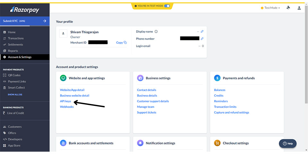Click the floating Help button
The image size is (308, 154).
pos(287,143)
